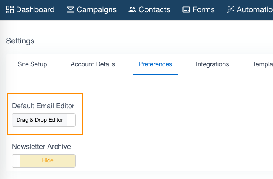
Task: Switch to the Site Setup tab
Action: [32, 64]
